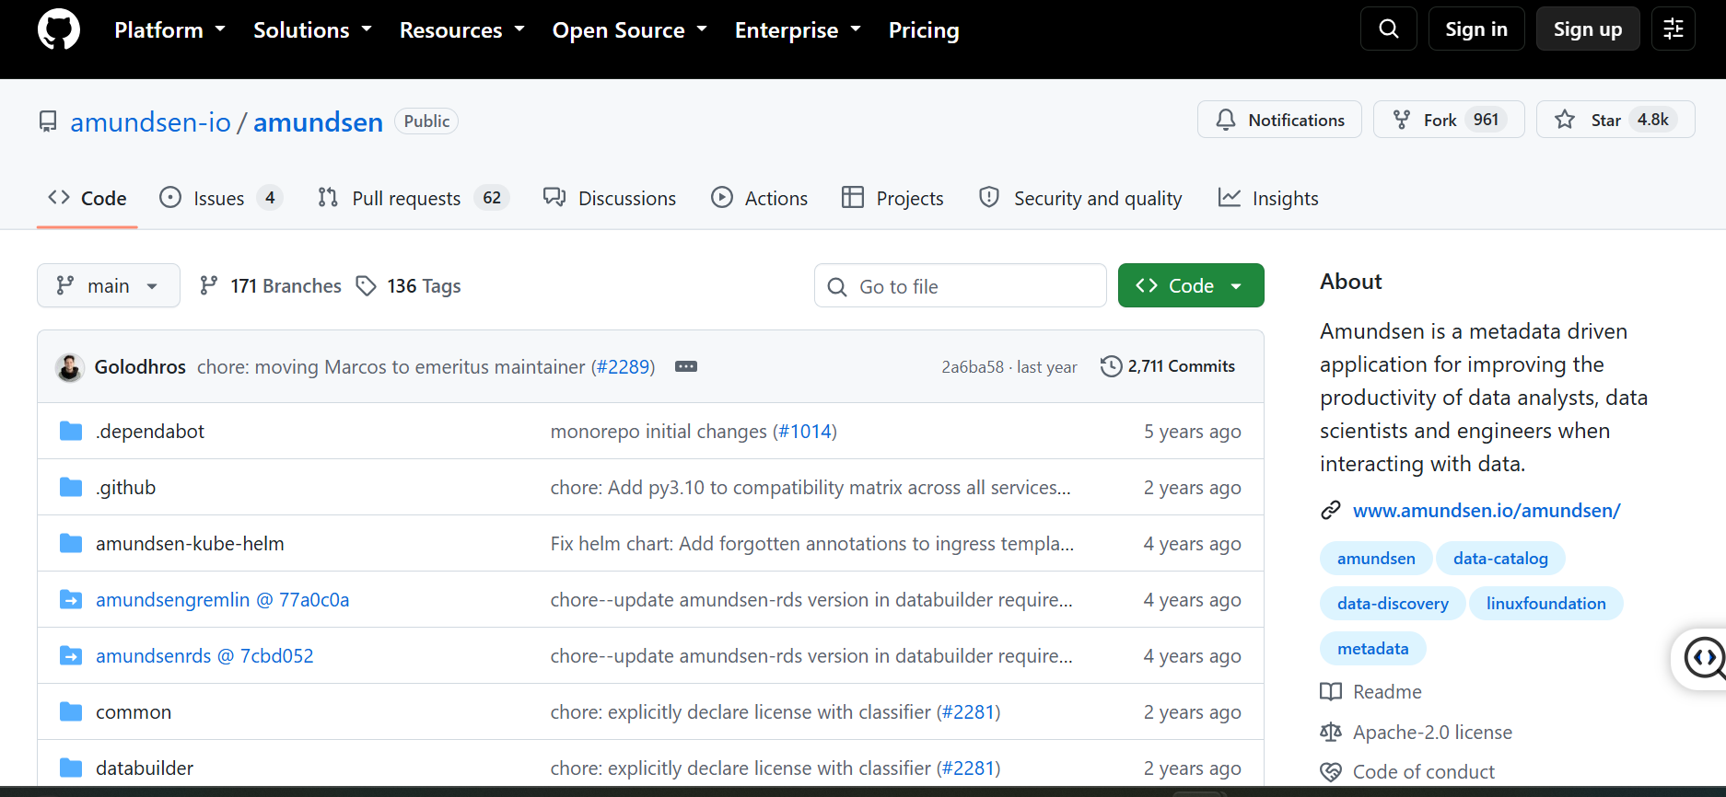Click the amundsengremlin submodule icon

point(71,599)
